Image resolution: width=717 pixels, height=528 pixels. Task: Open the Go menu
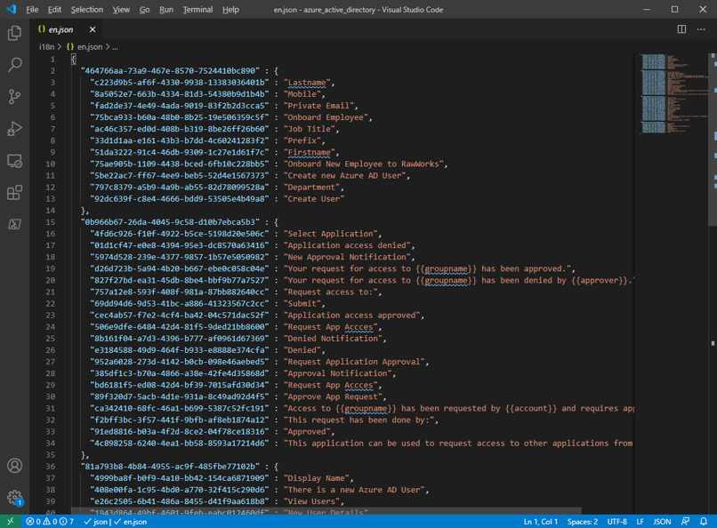tap(144, 10)
